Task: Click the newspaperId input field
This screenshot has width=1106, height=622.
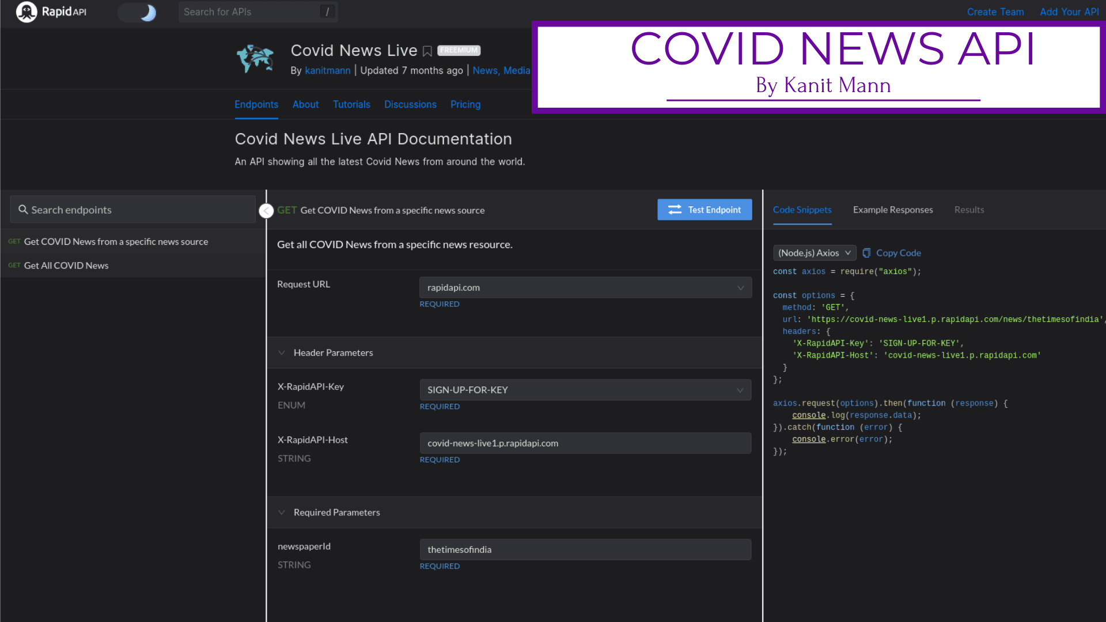Action: pos(585,549)
